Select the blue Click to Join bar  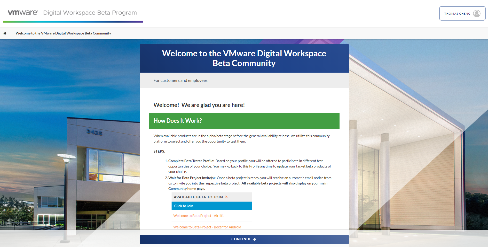click(212, 206)
